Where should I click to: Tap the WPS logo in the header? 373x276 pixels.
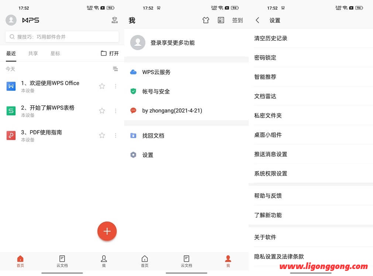(x=31, y=20)
